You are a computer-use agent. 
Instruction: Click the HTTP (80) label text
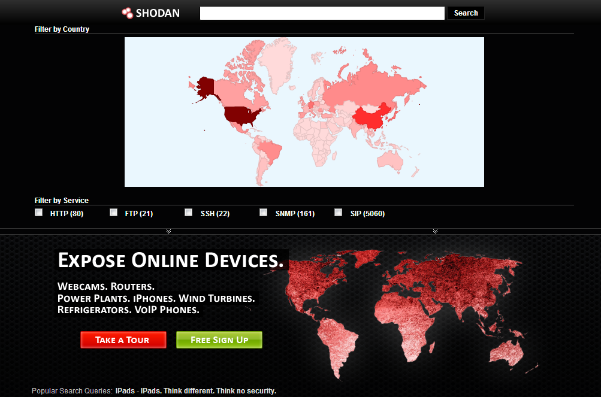pos(67,214)
